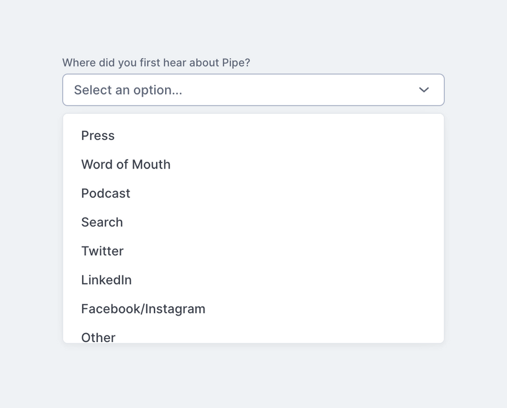Pick the social media option mentioning Instagram
The image size is (507, 408).
tap(143, 308)
